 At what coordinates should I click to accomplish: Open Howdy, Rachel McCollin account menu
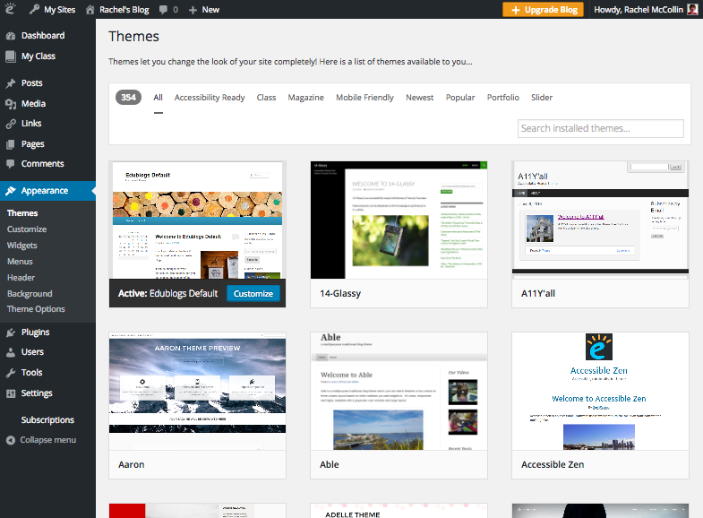(646, 10)
